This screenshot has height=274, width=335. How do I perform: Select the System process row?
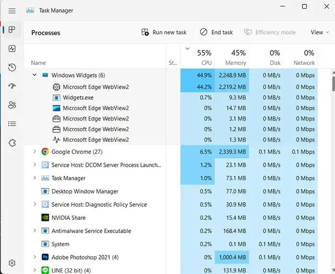tap(171, 244)
